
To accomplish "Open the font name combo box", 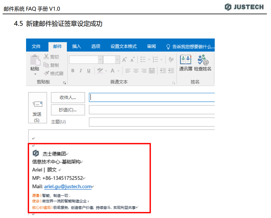I will [x=86, y=60].
